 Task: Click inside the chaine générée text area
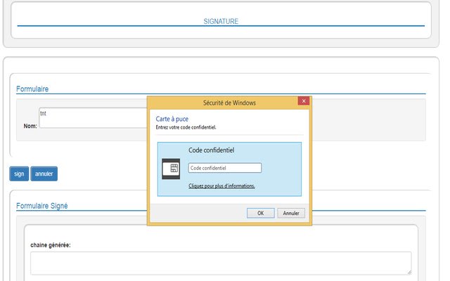pyautogui.click(x=221, y=263)
